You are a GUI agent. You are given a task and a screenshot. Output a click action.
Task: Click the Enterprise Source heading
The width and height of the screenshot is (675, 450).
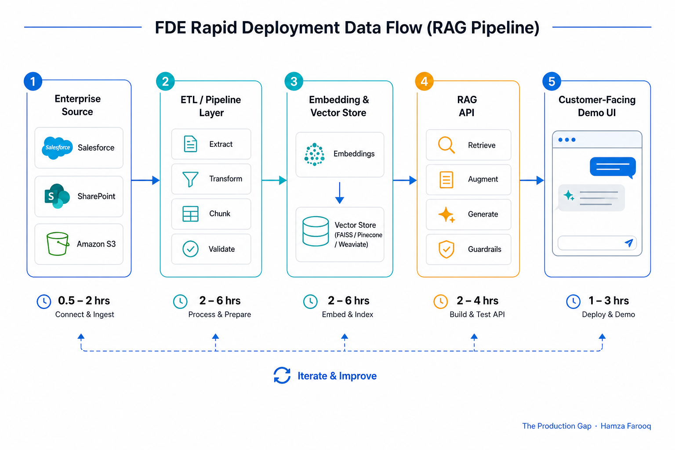pos(78,105)
